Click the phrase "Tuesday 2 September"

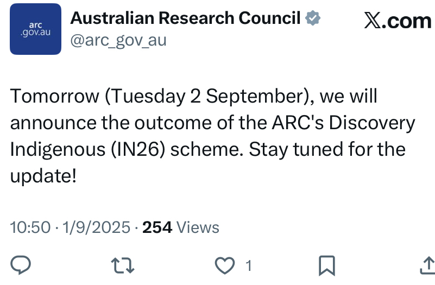coord(204,97)
